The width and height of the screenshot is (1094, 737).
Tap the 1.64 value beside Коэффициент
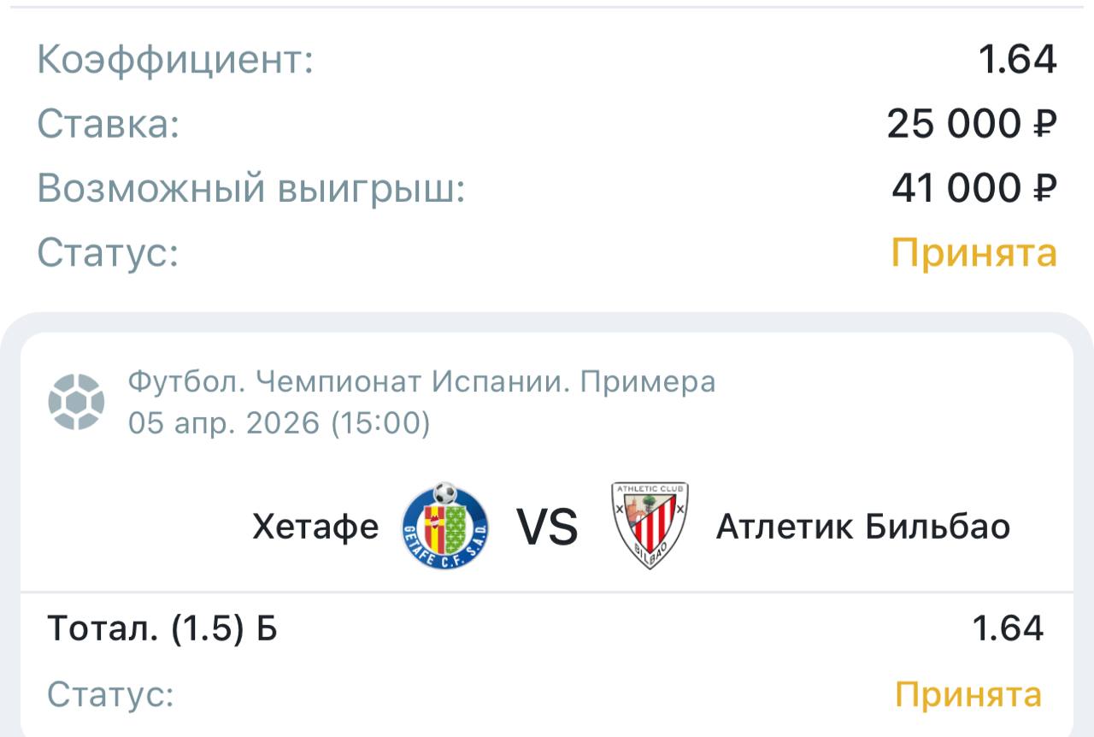[x=1017, y=60]
